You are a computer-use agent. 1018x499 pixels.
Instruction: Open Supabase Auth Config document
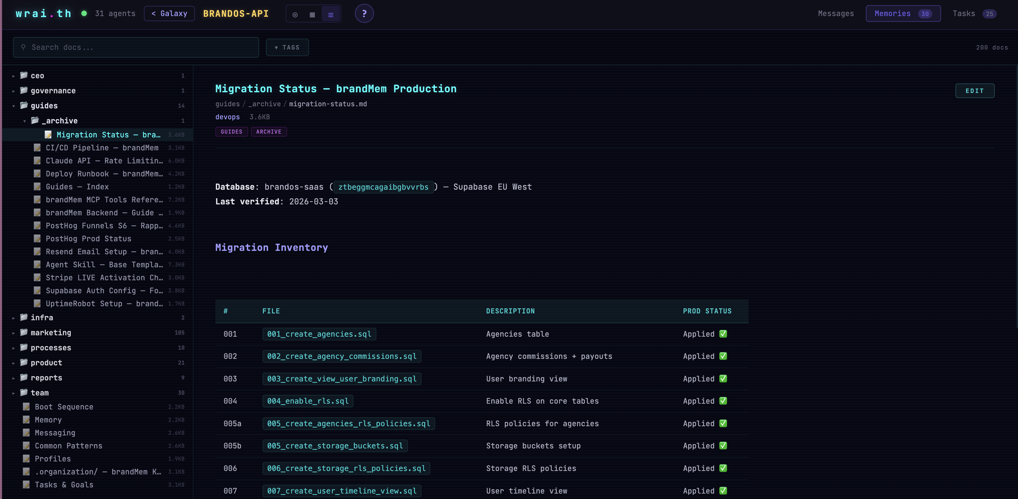98,291
